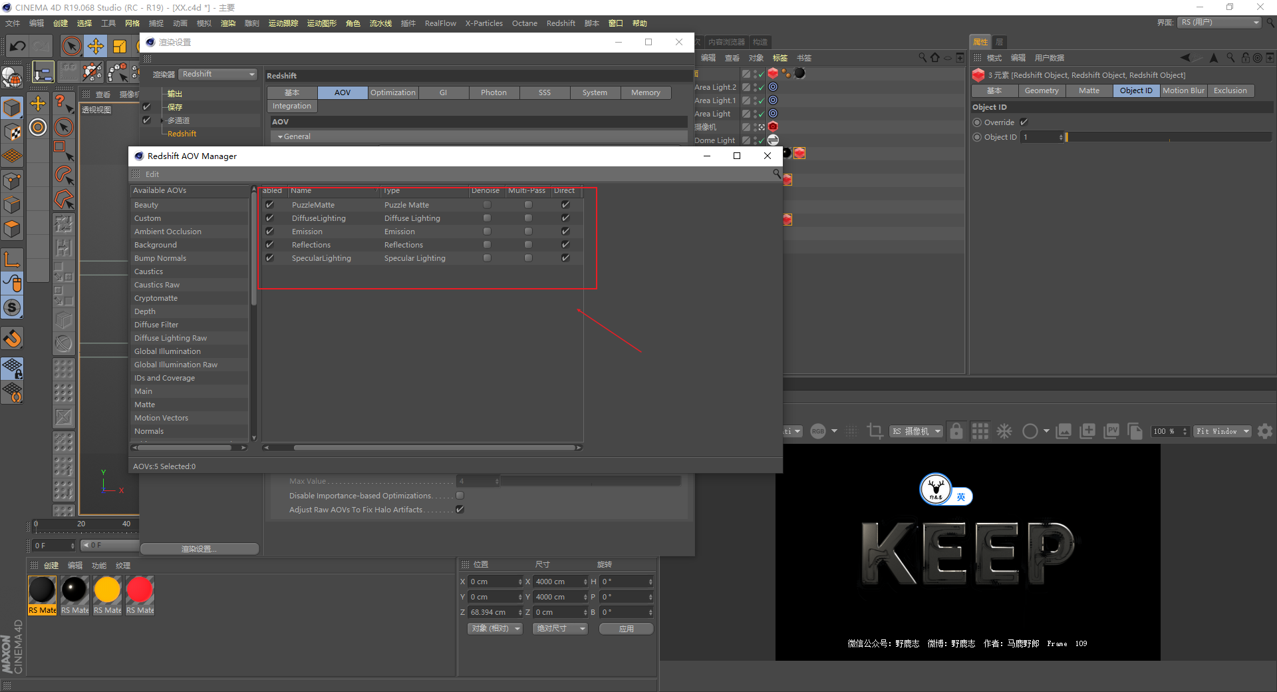Select the orange RS Material sphere
The image size is (1277, 692).
click(107, 590)
